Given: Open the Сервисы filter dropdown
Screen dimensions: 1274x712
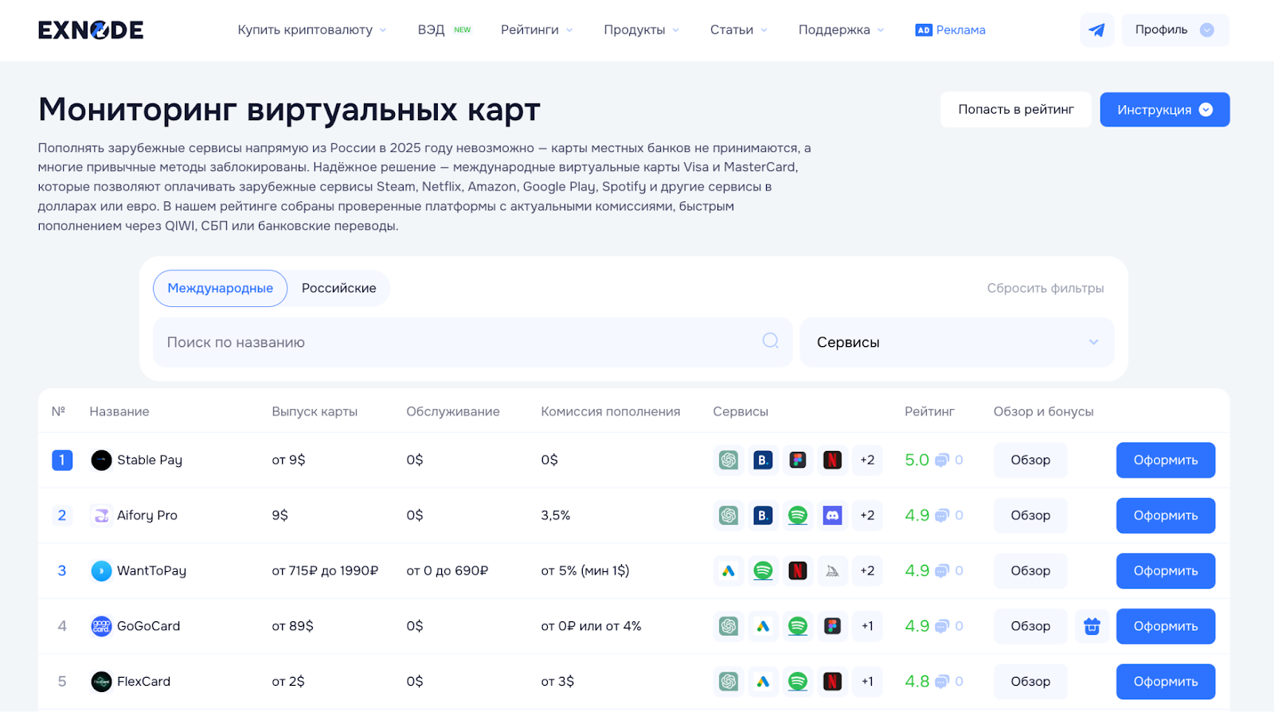Looking at the screenshot, I should (x=956, y=342).
